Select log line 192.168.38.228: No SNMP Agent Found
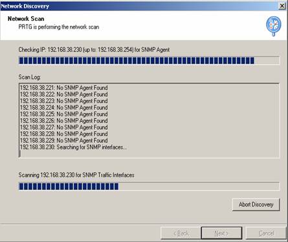This screenshot has width=288, height=242. pyautogui.click(x=64, y=134)
